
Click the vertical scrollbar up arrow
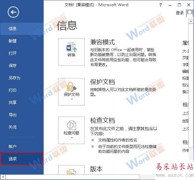click(191, 21)
